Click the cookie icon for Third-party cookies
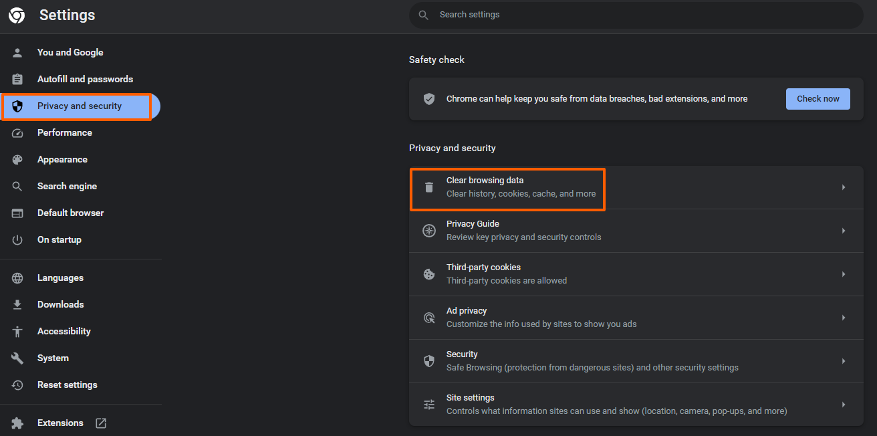Viewport: 877px width, 436px height. click(x=429, y=274)
